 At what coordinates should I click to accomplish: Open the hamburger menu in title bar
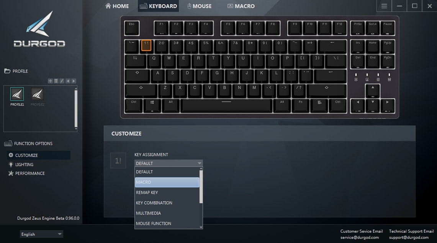click(x=384, y=6)
